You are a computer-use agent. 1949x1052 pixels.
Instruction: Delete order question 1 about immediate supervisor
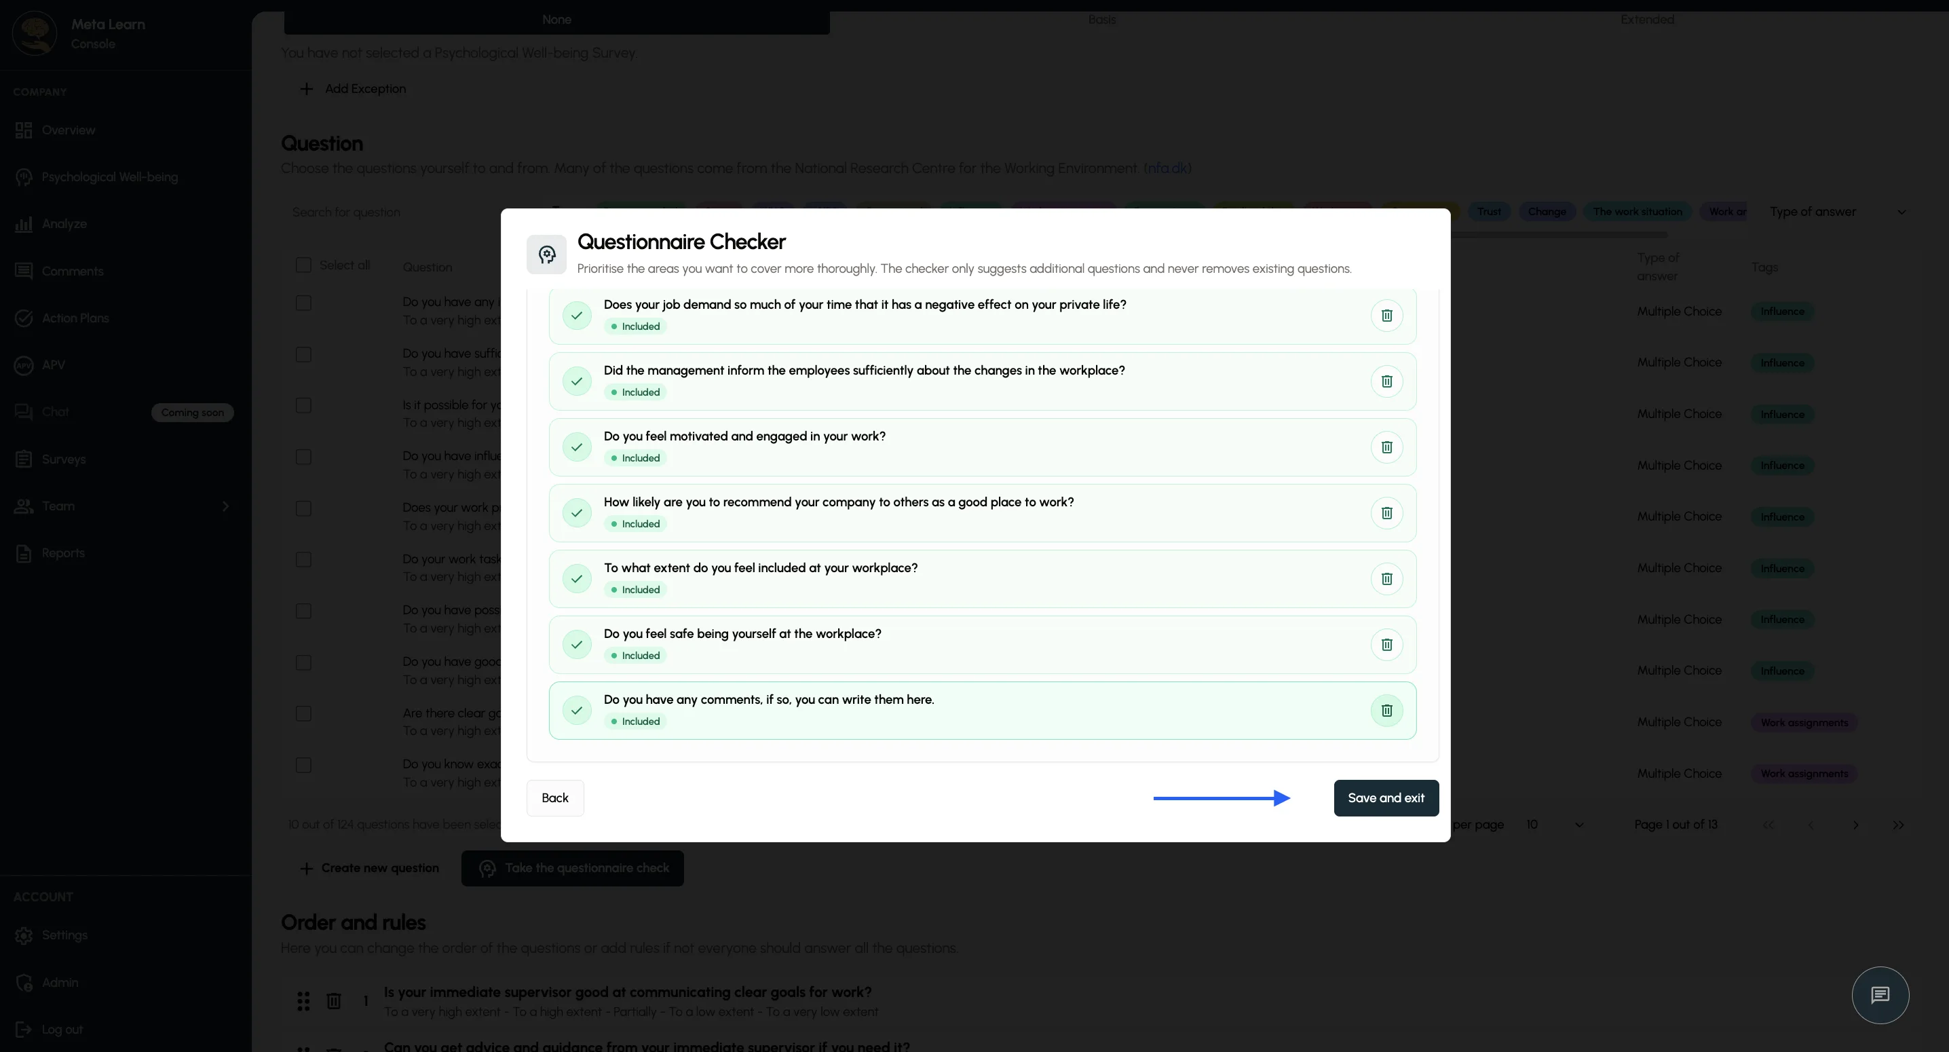[x=334, y=1001]
